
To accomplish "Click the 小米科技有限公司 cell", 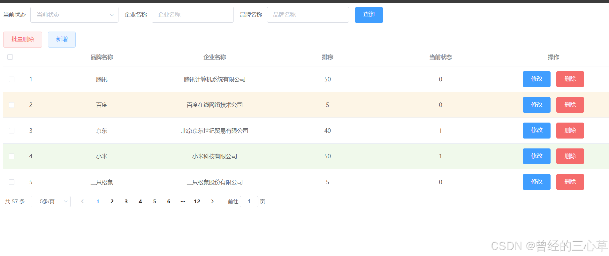I will click(x=215, y=156).
